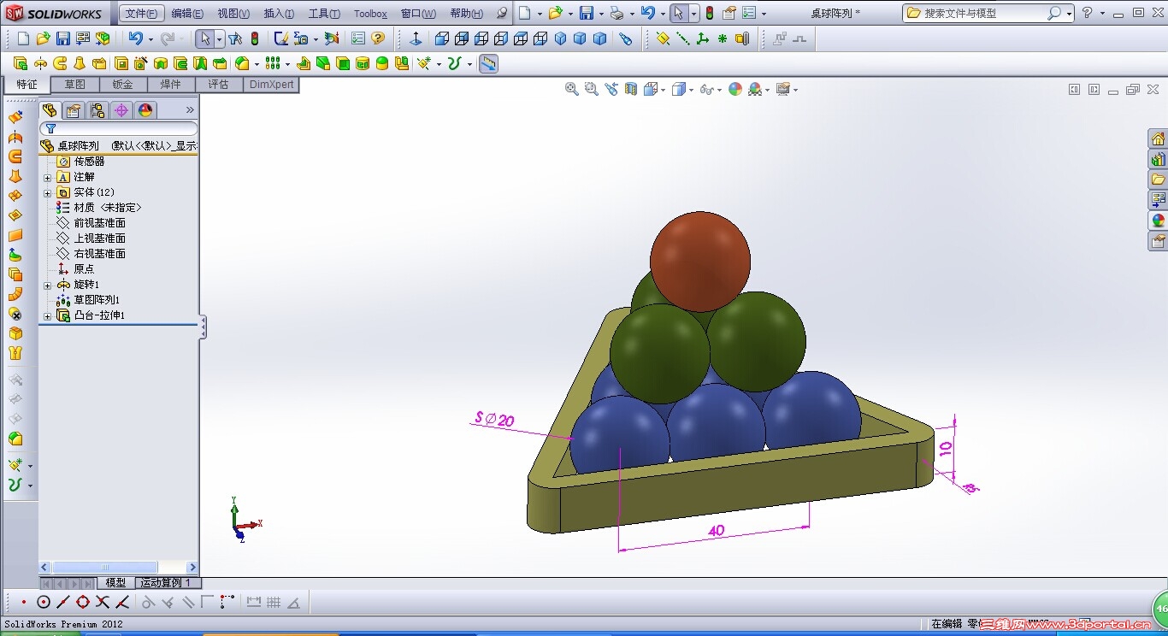Select the Circle sketch tool icon
Viewport: 1168px width, 636px height.
coord(44,602)
